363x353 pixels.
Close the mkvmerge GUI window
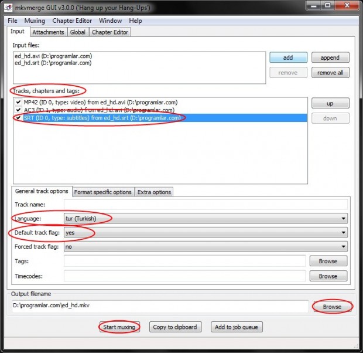347,5
